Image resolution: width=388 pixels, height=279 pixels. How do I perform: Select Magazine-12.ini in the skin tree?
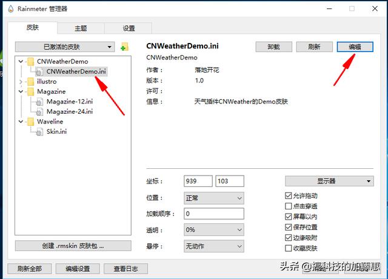[x=70, y=102]
